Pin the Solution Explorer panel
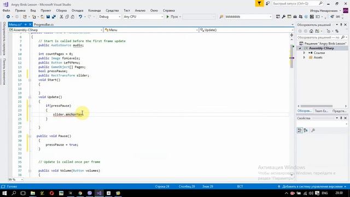Screen dimensions: 350x197 point(341,25)
